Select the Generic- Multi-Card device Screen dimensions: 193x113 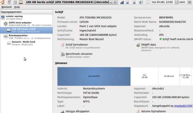26,43
